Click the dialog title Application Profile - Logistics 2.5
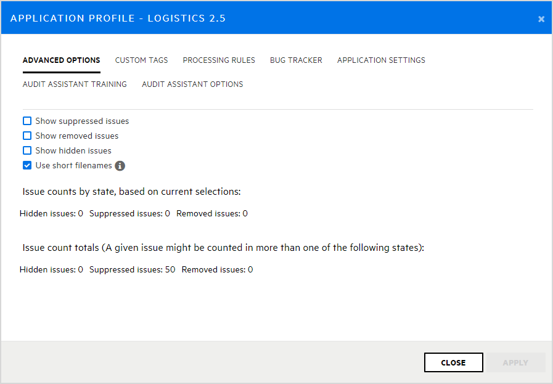This screenshot has width=553, height=384. (118, 18)
